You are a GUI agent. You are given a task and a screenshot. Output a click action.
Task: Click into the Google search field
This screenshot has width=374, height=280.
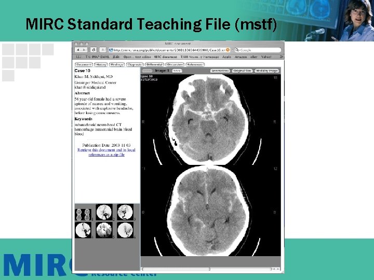tap(258, 50)
